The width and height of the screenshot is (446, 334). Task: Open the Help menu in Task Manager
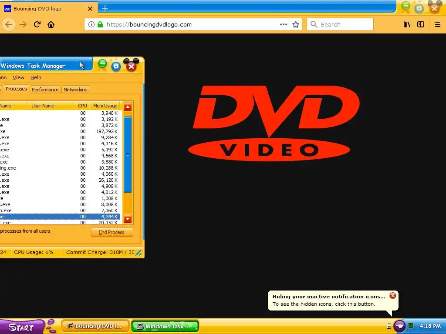tap(36, 77)
